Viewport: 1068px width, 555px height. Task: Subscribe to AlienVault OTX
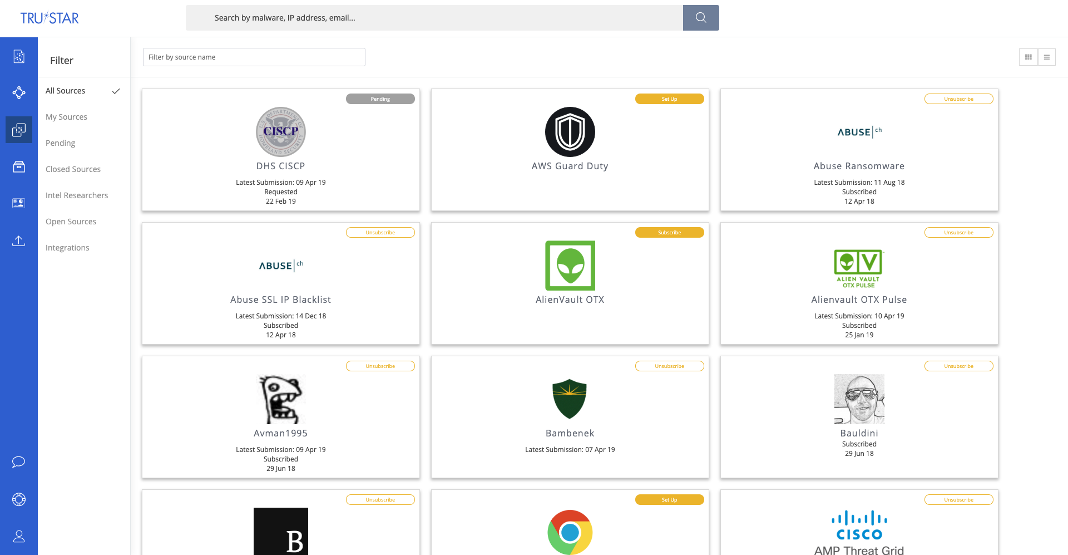pyautogui.click(x=670, y=232)
